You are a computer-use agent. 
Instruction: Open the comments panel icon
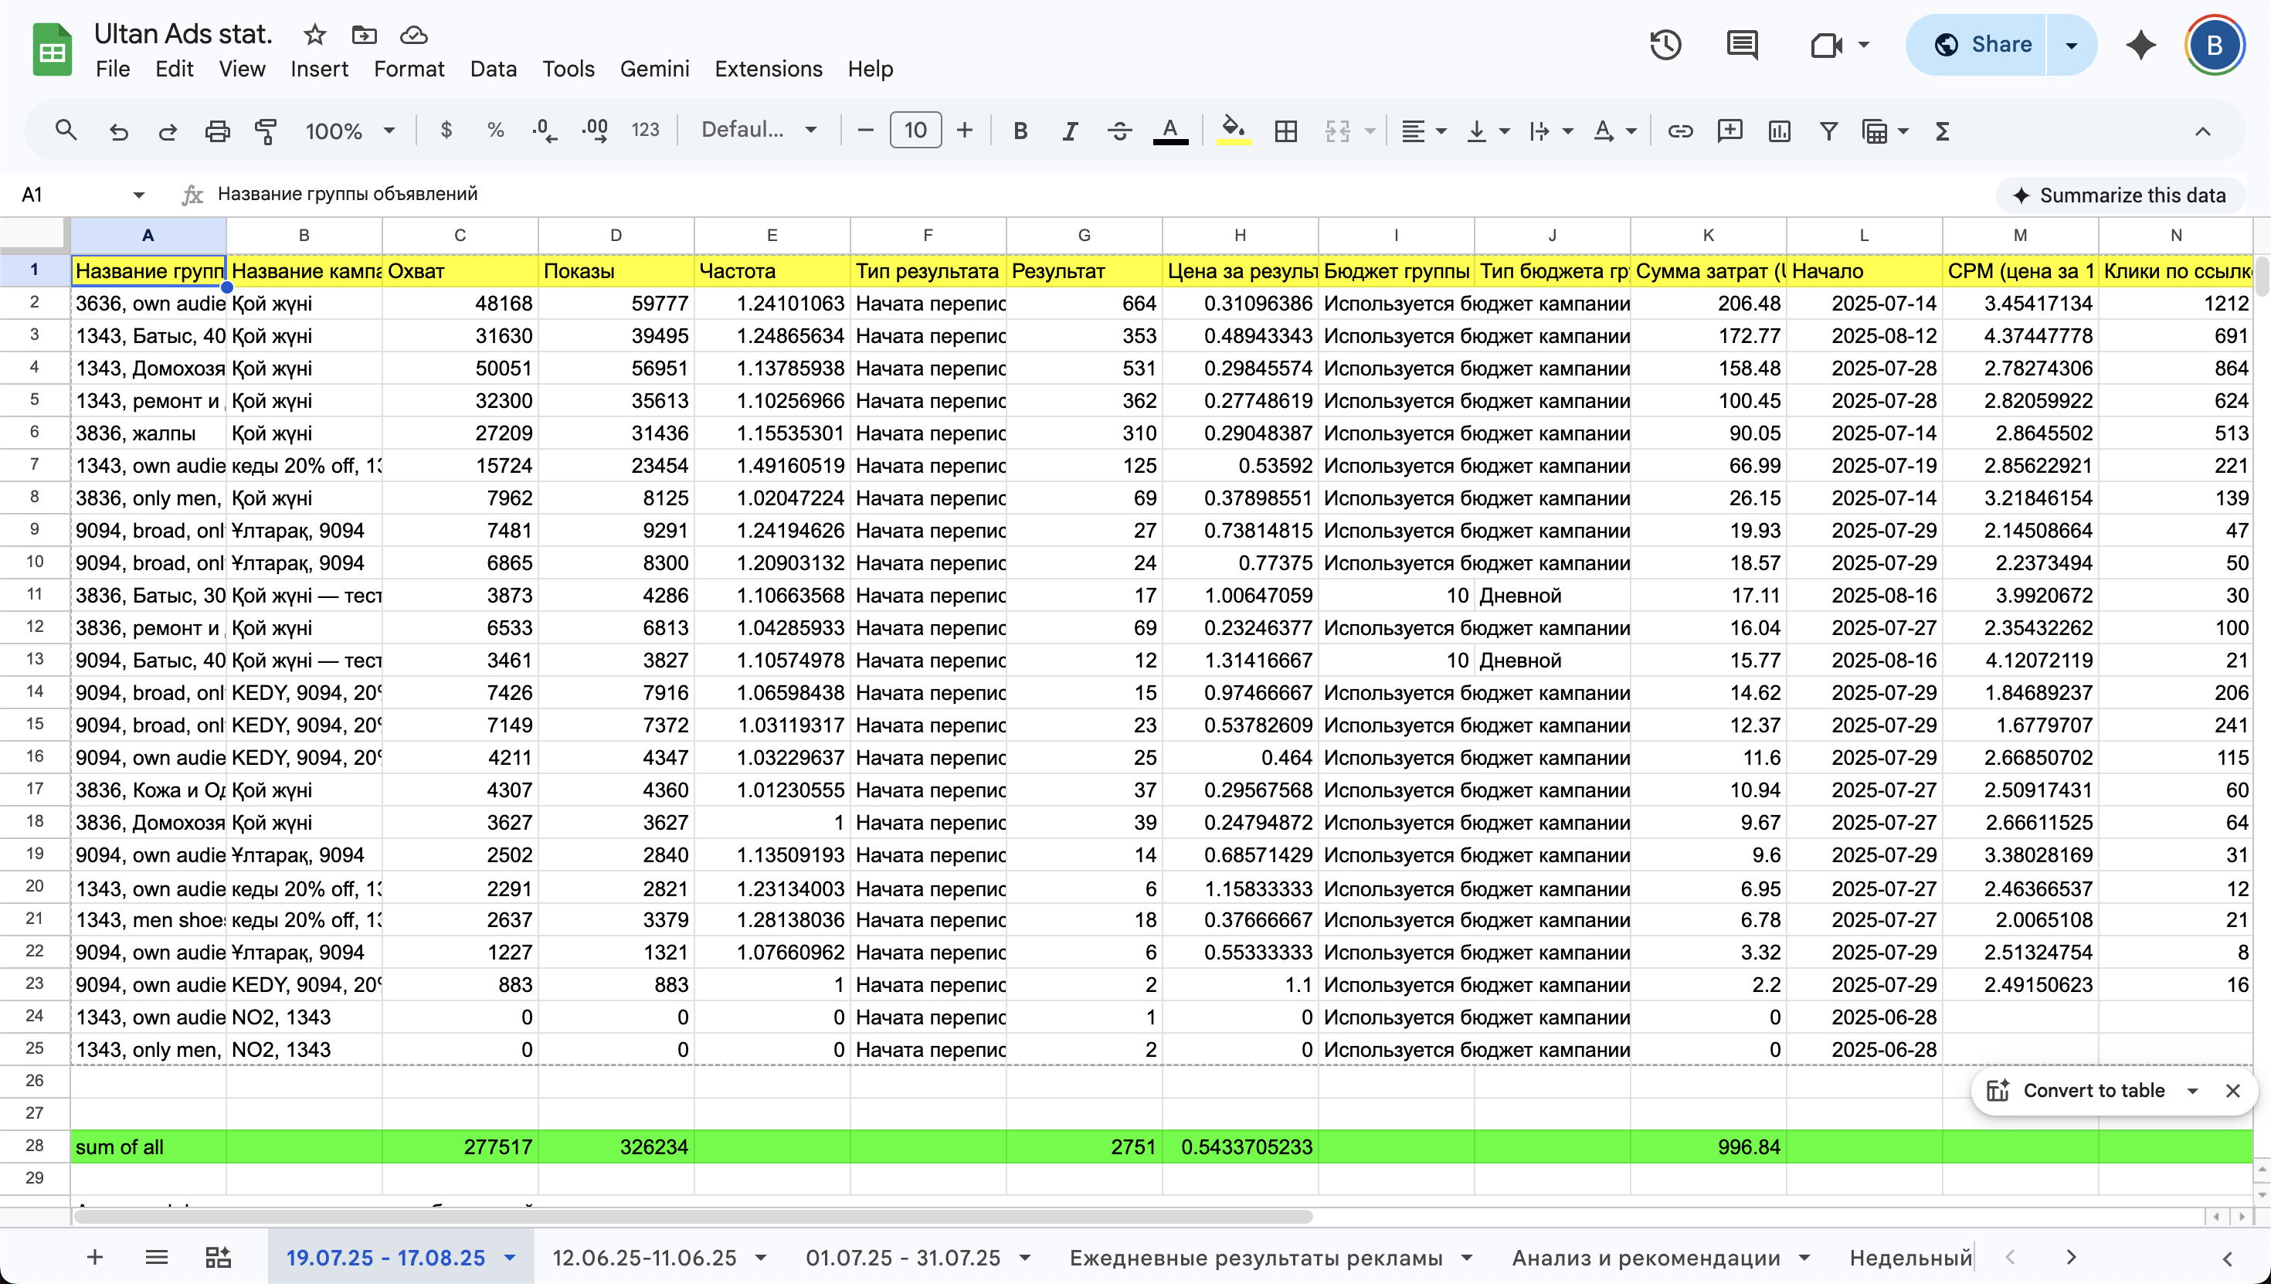1742,45
